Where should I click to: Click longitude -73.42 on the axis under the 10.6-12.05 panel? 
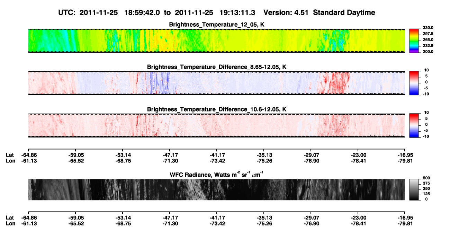point(217,161)
